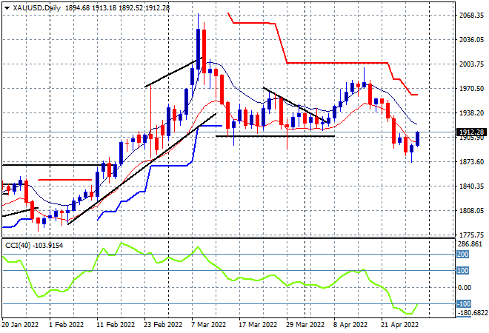Click the 1840.35 price axis label
Viewport: 489px width, 333px height.
(471, 186)
